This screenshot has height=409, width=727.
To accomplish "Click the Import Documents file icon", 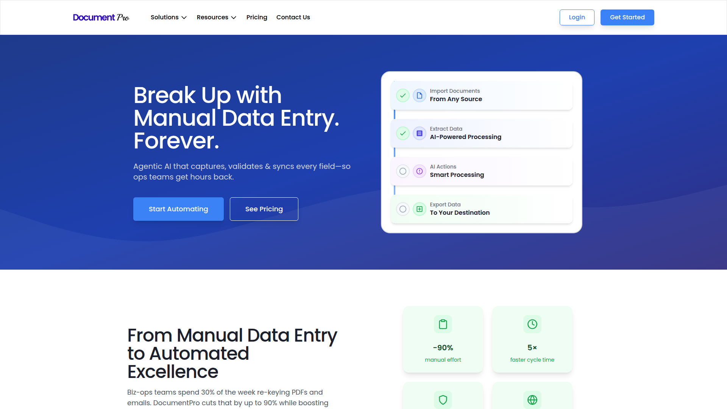I will (x=420, y=95).
